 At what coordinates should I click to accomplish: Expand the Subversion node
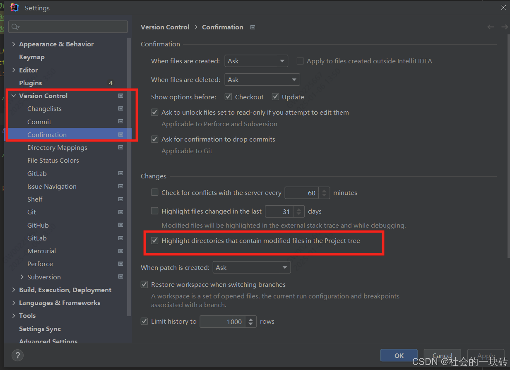click(x=22, y=277)
